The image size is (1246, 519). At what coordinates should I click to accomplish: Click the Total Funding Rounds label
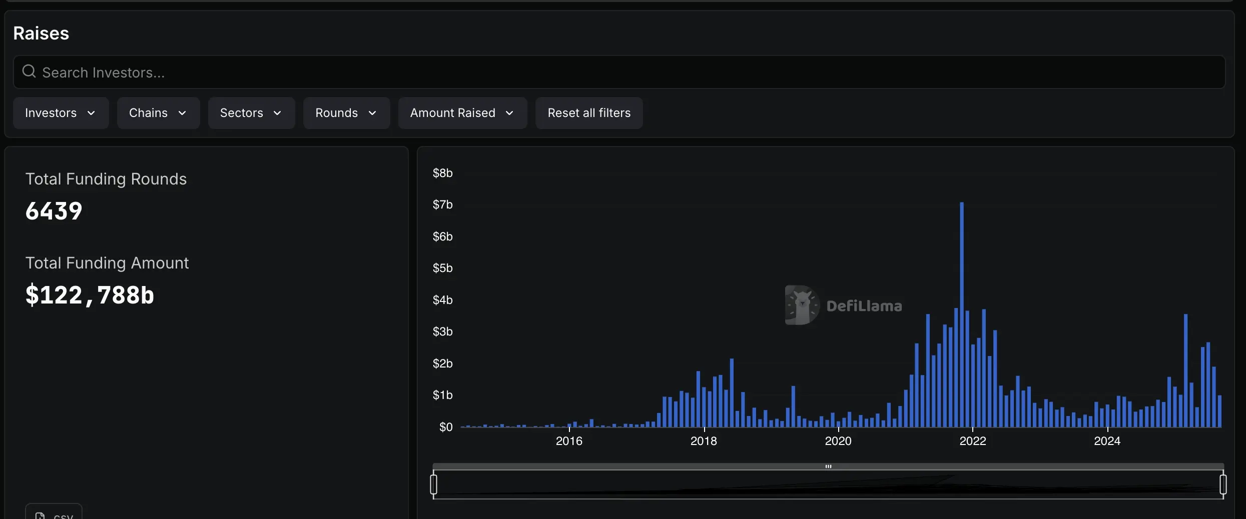106,179
